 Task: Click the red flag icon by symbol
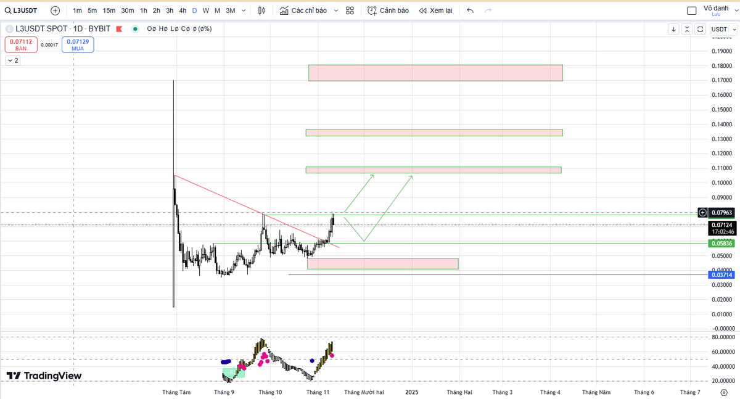click(119, 28)
